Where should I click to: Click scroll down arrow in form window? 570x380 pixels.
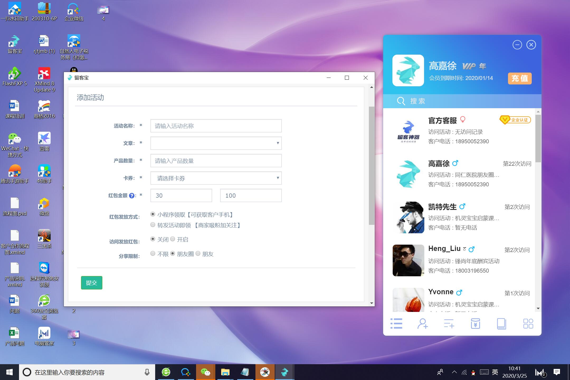point(372,303)
